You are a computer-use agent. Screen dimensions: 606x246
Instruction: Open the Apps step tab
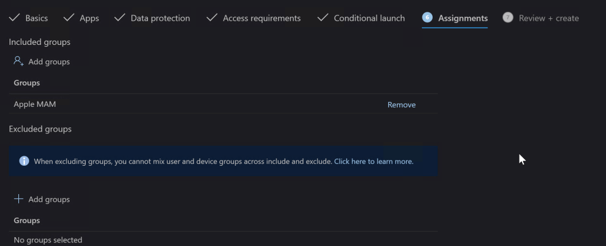pos(89,18)
